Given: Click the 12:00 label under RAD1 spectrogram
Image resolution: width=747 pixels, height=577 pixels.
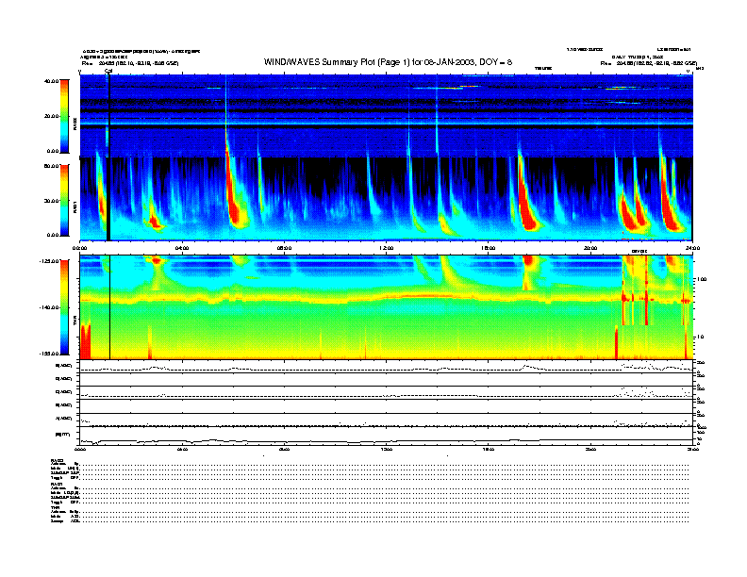Looking at the screenshot, I should click(387, 248).
